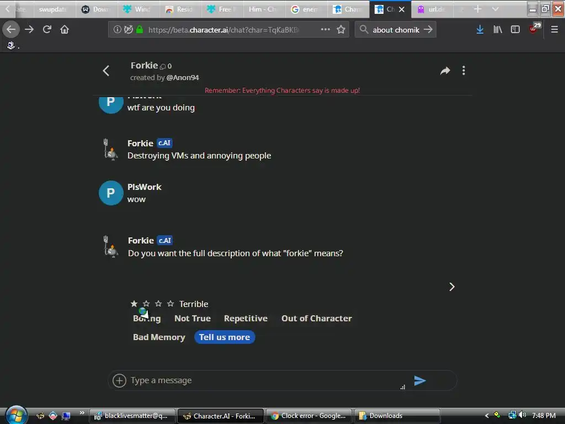Click the network tray icon

pos(511,415)
